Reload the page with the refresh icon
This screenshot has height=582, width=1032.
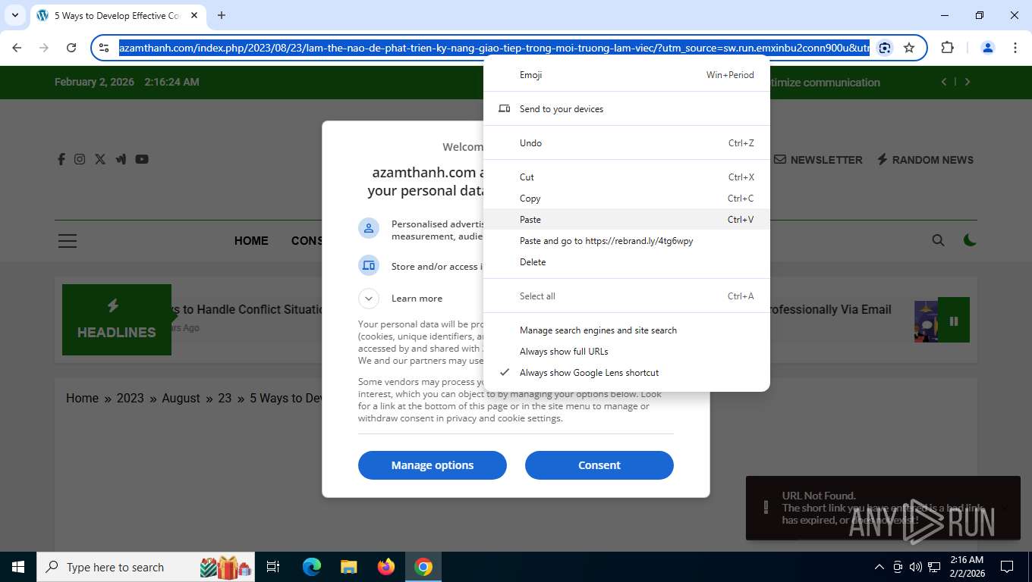pos(71,48)
